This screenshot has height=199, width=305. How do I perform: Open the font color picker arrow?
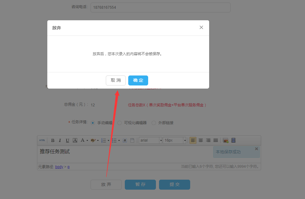(87, 140)
